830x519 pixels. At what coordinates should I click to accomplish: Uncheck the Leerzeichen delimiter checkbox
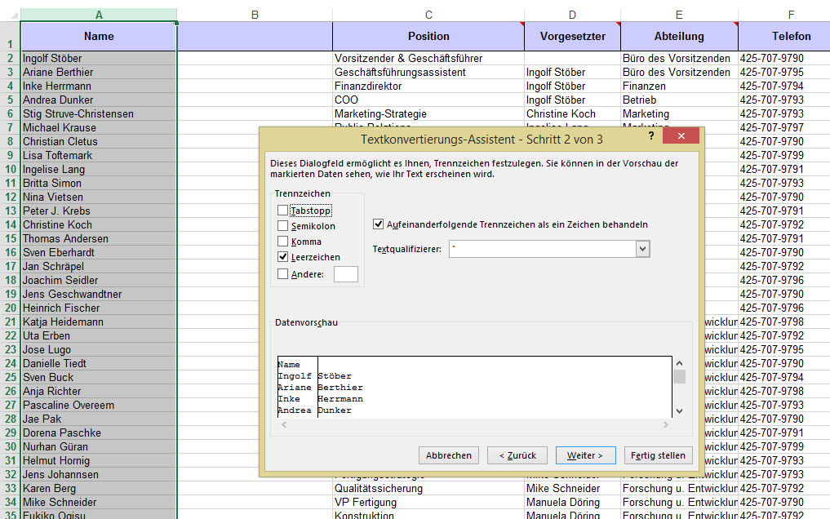point(283,257)
